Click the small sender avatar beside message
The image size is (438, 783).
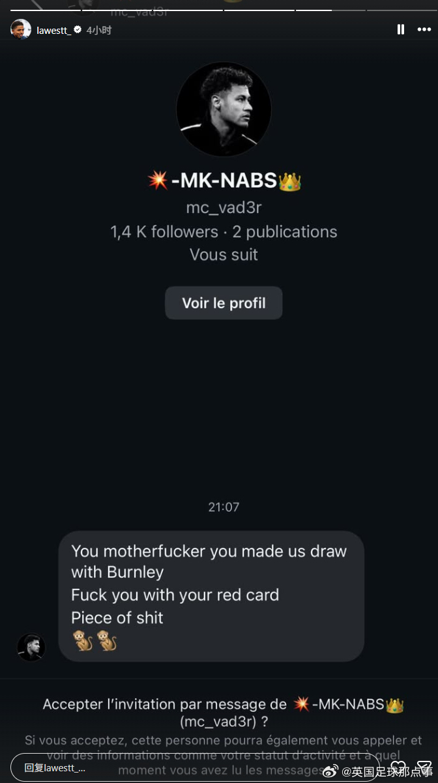pyautogui.click(x=31, y=647)
